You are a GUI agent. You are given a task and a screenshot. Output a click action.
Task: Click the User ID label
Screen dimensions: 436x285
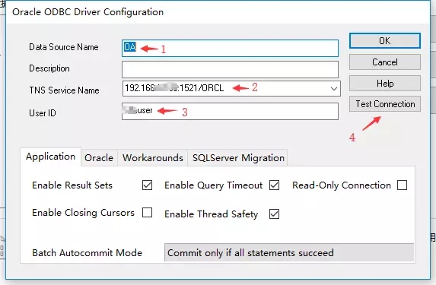pyautogui.click(x=43, y=113)
